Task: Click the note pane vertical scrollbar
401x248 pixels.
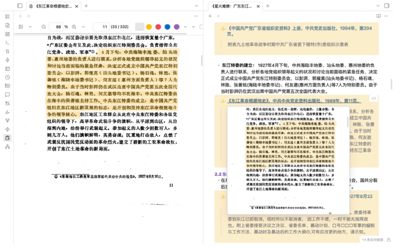Action: [x=392, y=84]
